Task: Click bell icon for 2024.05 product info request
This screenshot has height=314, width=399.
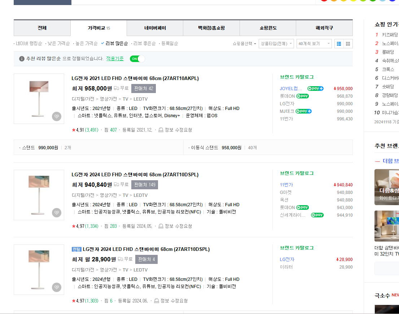Action: click(x=161, y=226)
